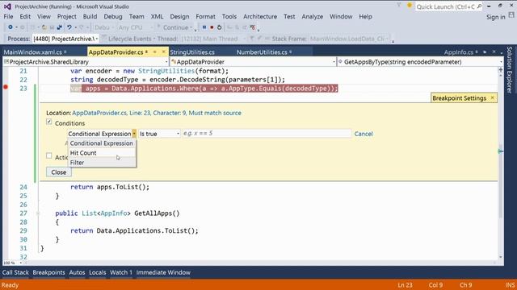Click the condition expression input field
Viewport: 517px width, 290px height.
coord(267,133)
